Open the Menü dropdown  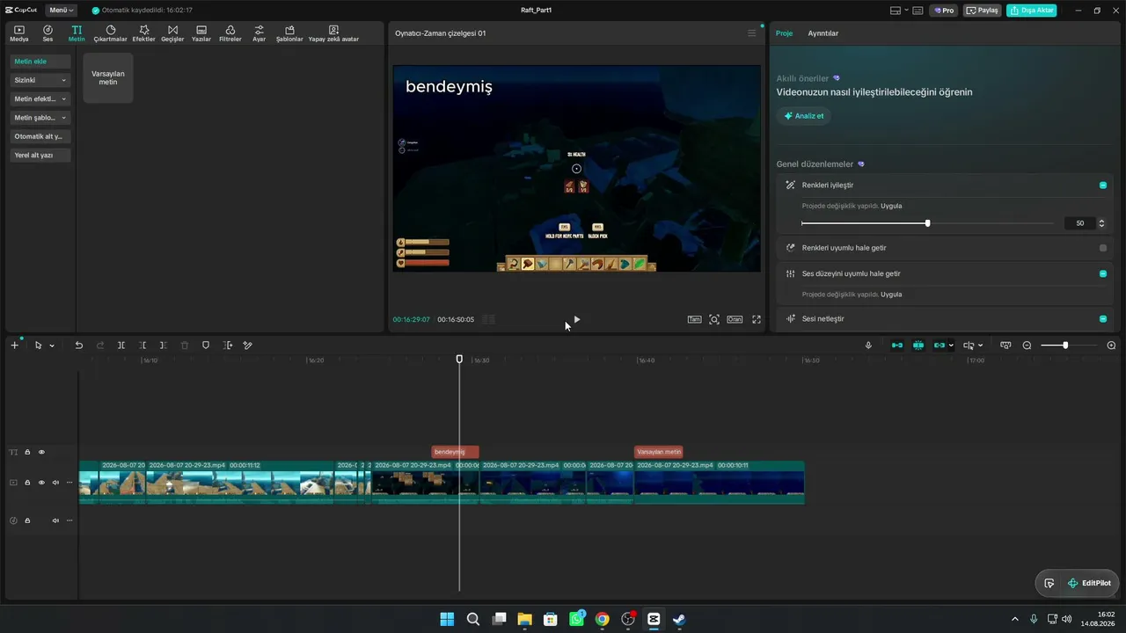click(x=61, y=11)
